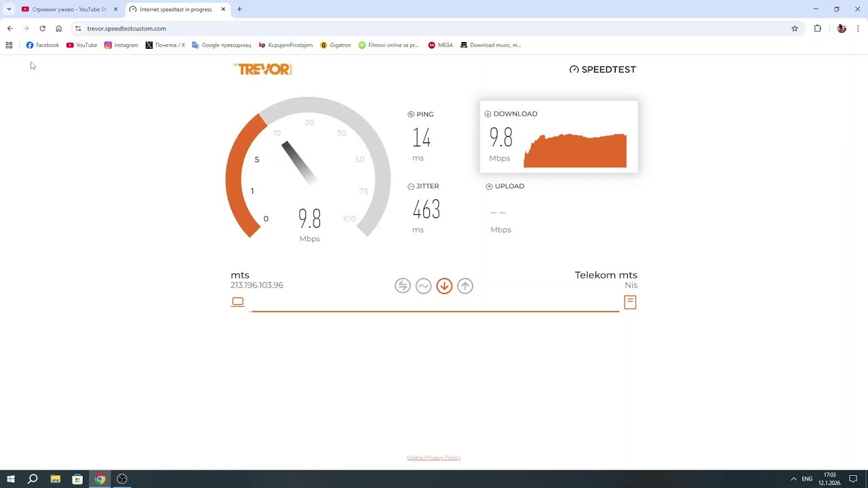
Task: Open the Facebook bookmark
Action: tap(43, 45)
